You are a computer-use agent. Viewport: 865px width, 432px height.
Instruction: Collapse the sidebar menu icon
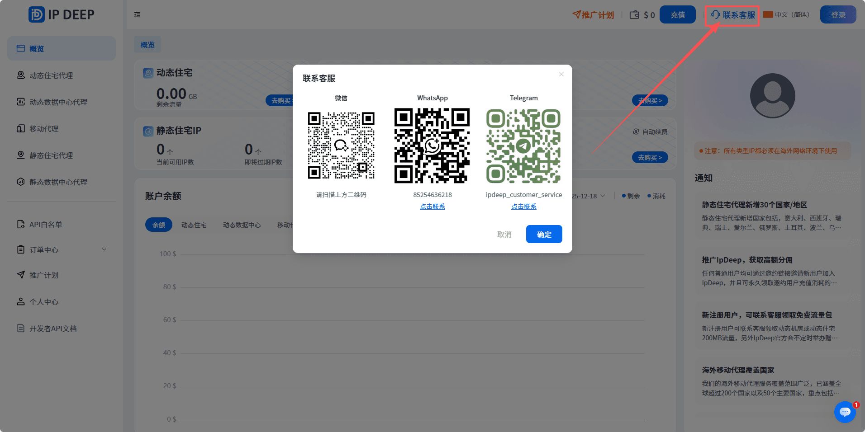[x=137, y=15]
